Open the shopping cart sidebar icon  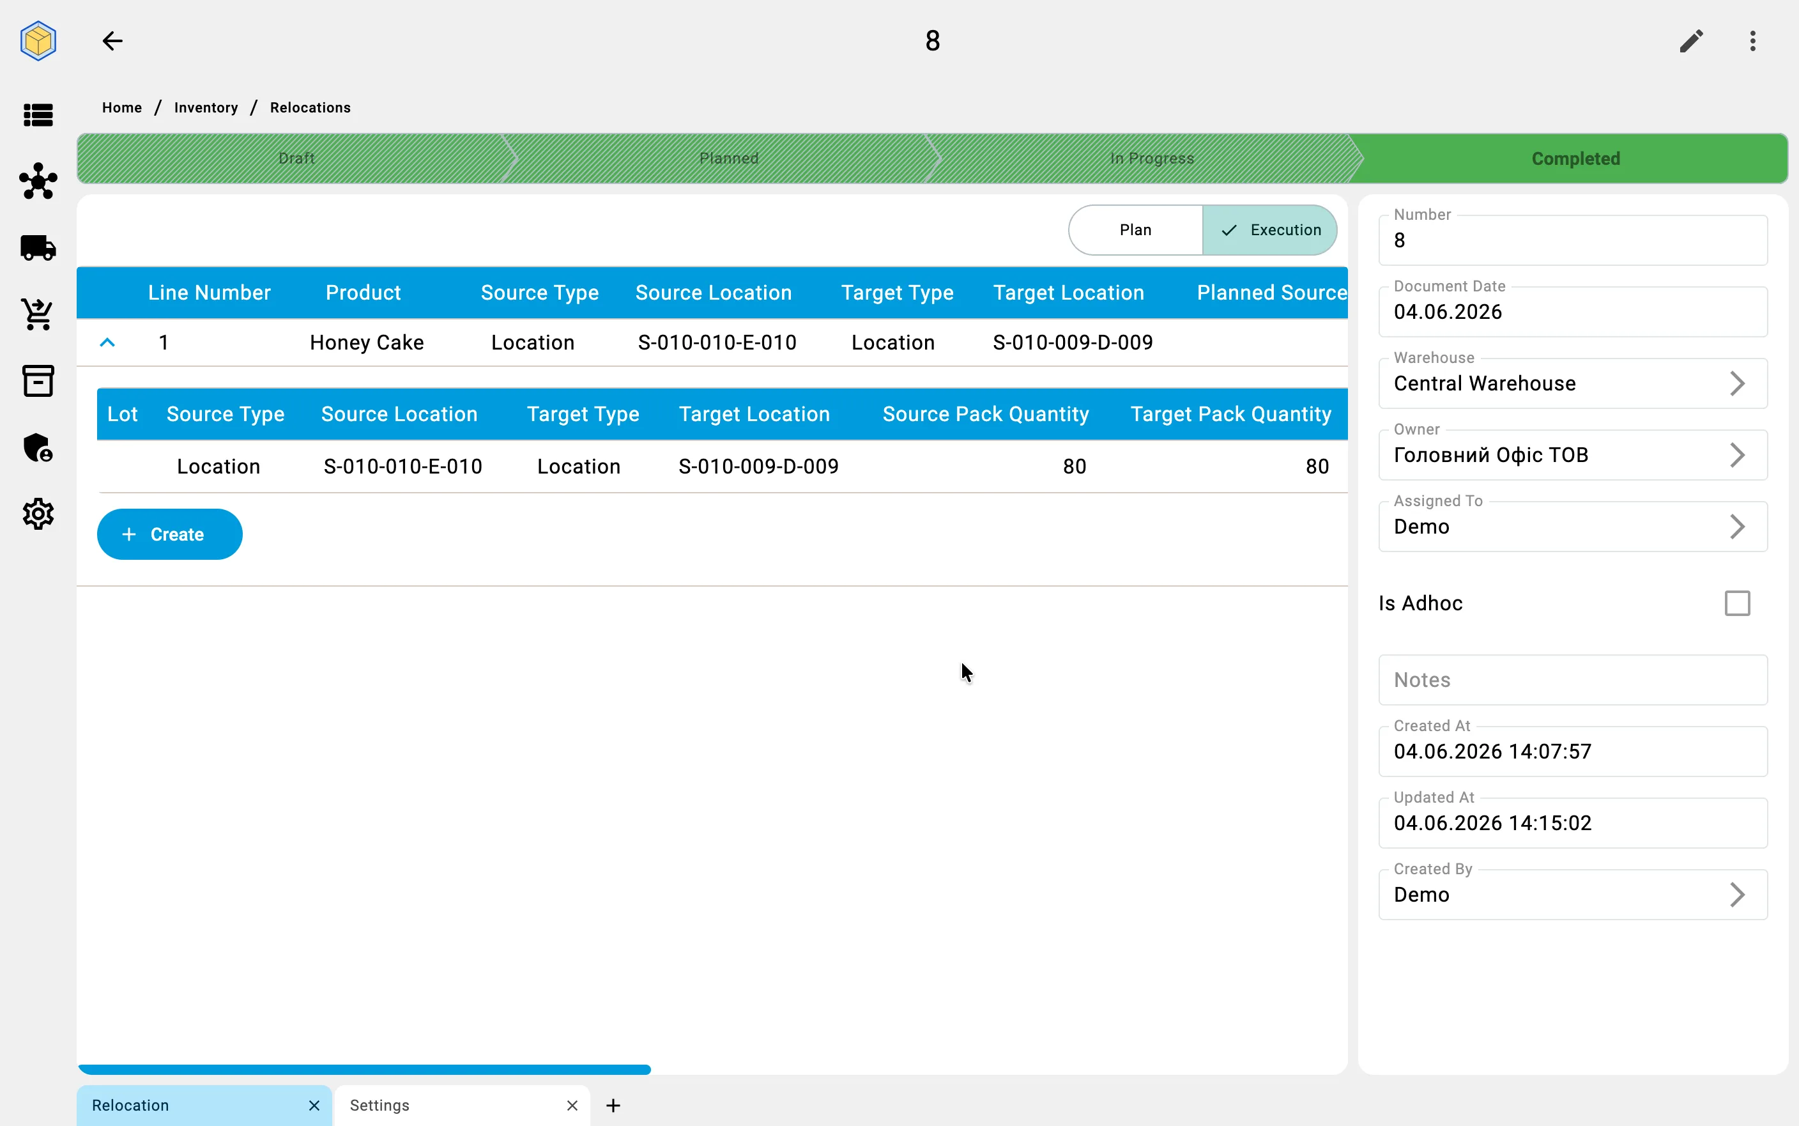38,314
